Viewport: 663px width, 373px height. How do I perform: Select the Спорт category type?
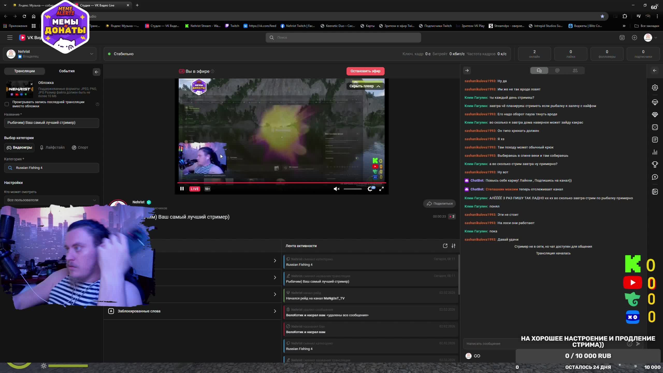(x=80, y=147)
